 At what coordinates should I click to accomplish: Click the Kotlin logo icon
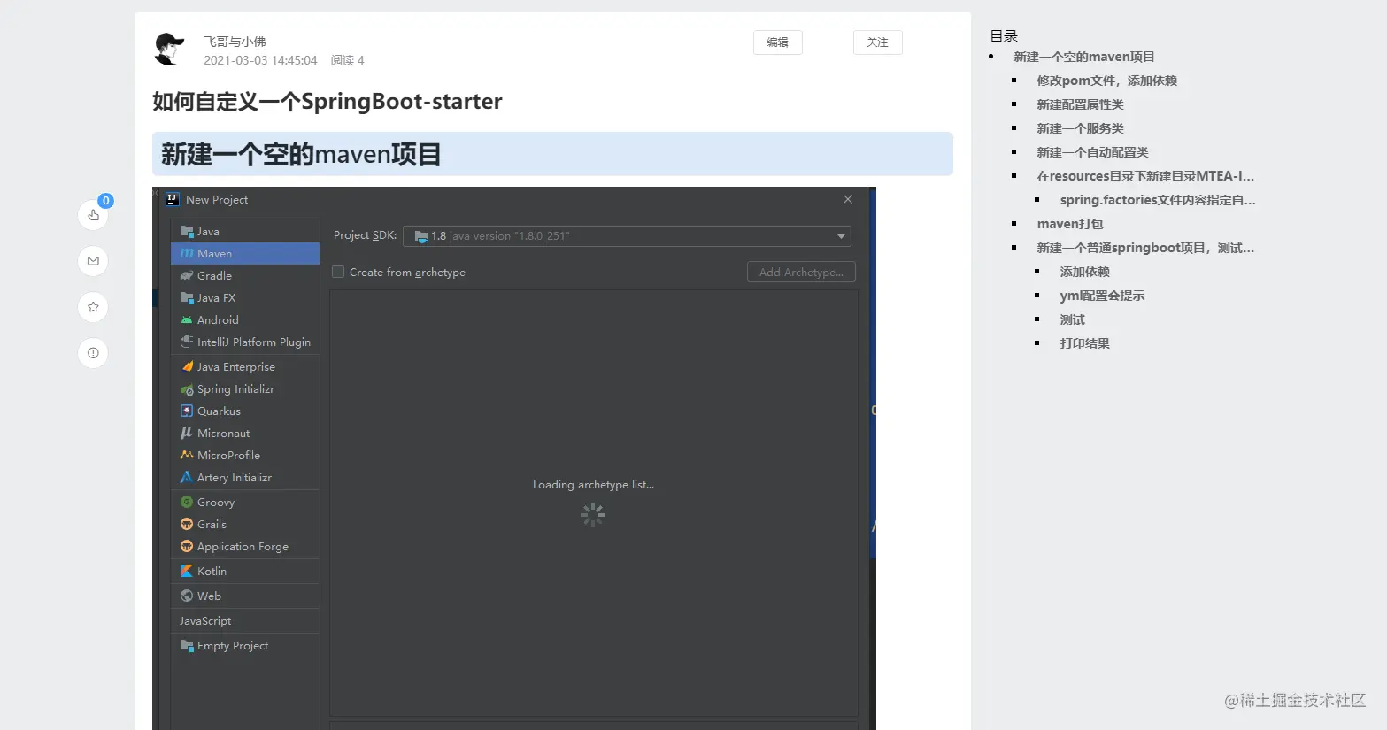point(187,571)
